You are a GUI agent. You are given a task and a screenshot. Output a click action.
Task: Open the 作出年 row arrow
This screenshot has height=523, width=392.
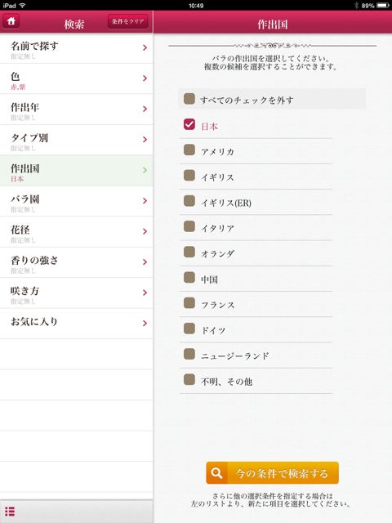coord(145,109)
